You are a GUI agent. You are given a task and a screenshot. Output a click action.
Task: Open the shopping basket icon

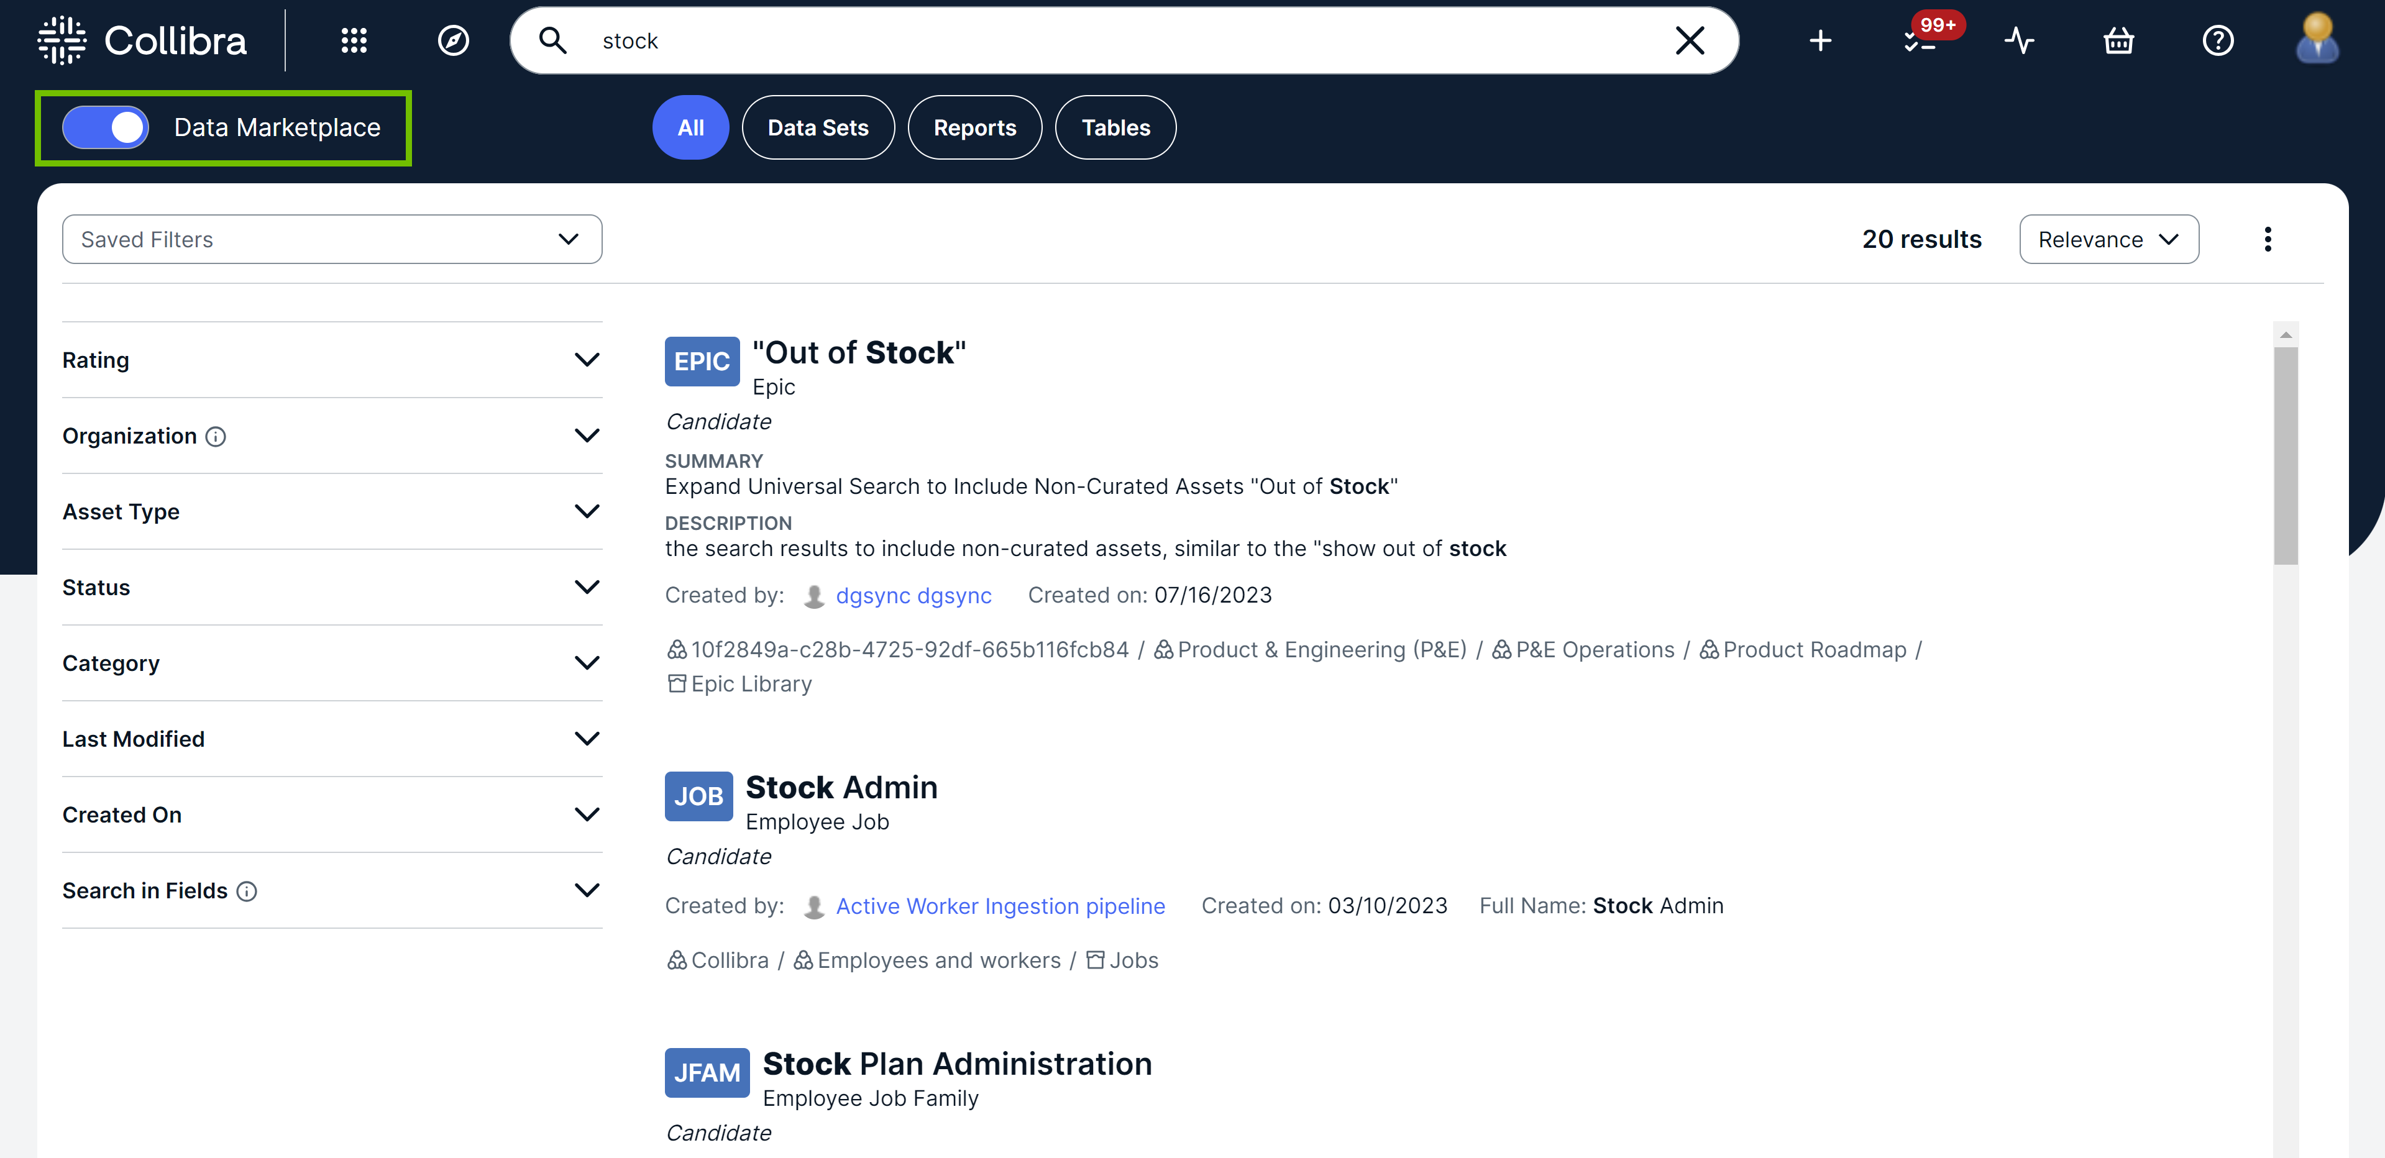2118,40
